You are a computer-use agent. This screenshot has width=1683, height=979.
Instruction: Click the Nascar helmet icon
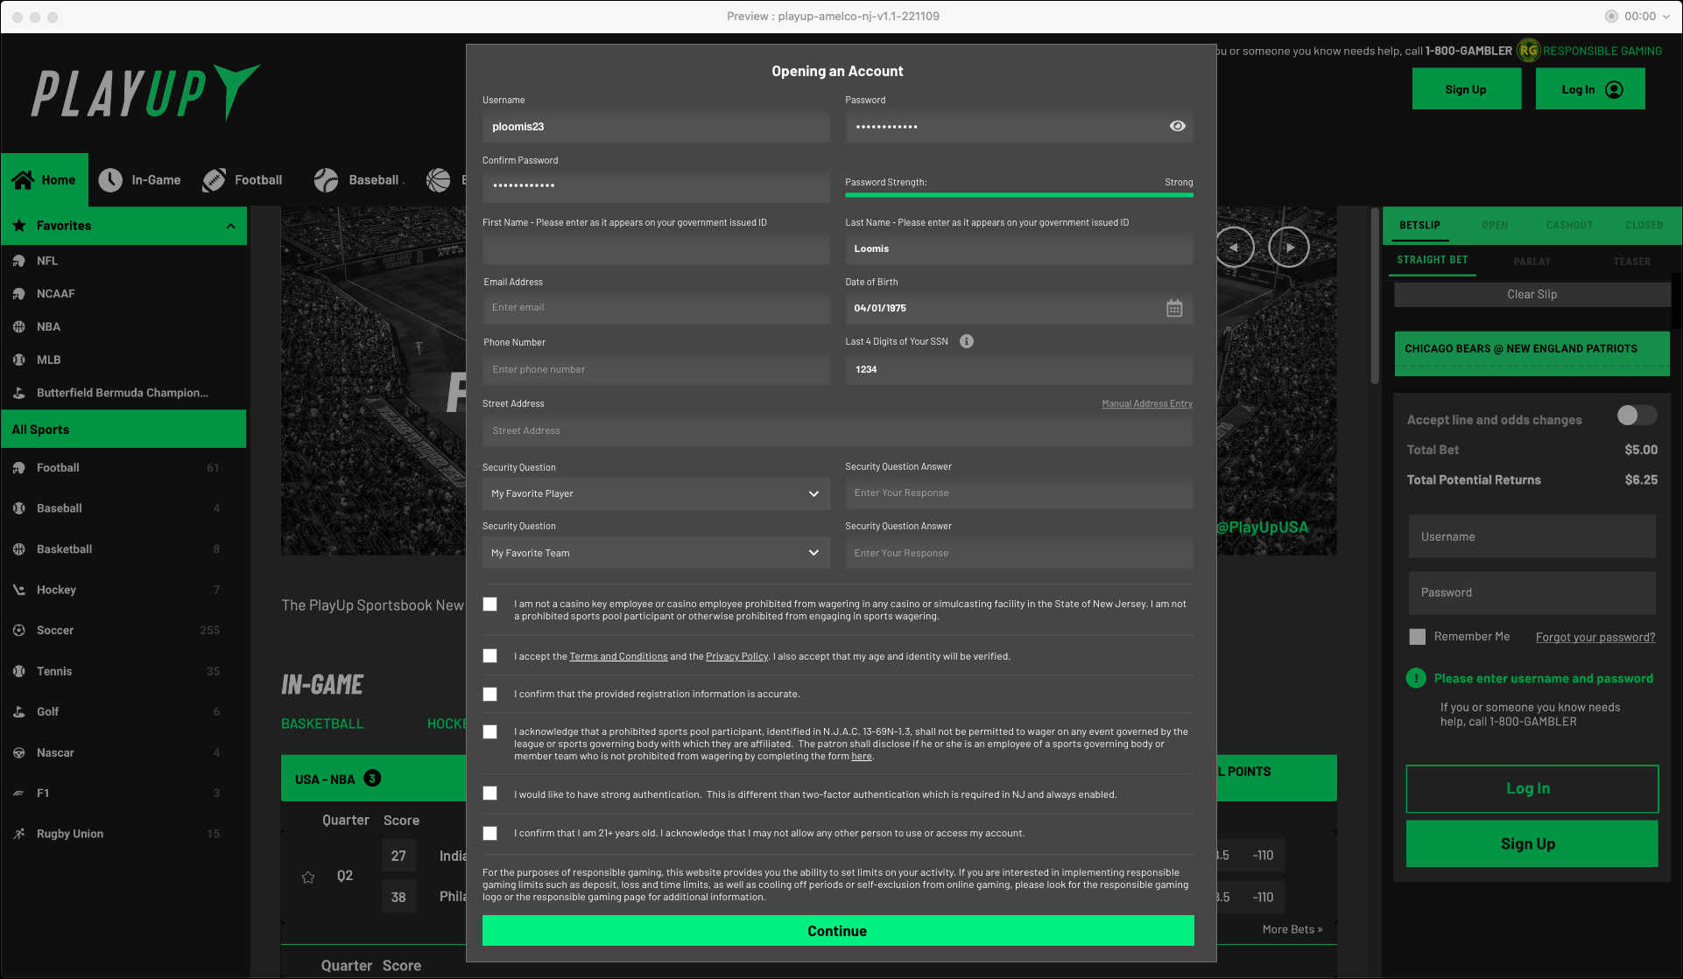point(19,752)
